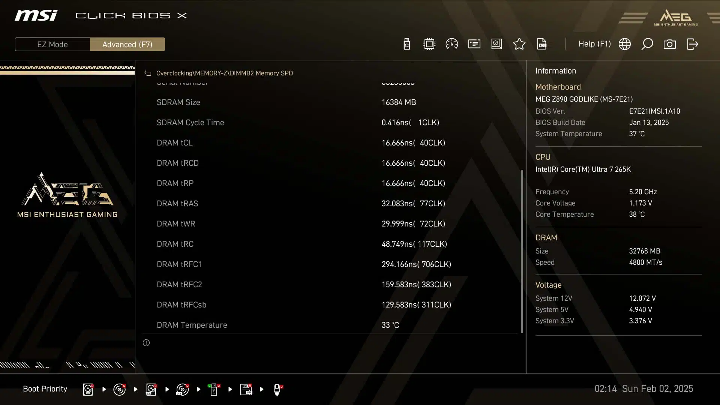Open the CPU information chip icon
The width and height of the screenshot is (720, 405).
tap(429, 44)
